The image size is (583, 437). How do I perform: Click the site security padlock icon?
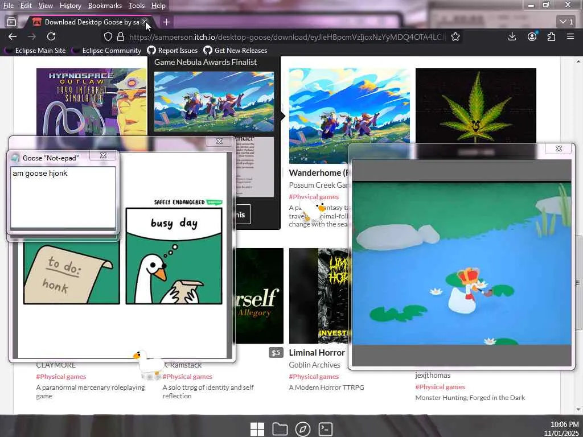pos(121,37)
